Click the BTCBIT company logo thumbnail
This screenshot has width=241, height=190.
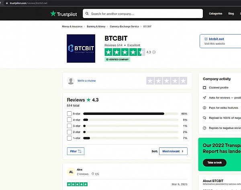(81, 49)
